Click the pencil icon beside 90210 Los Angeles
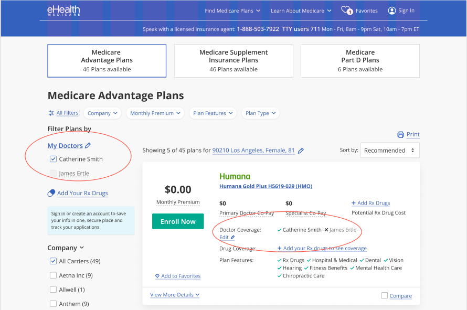 coord(301,151)
